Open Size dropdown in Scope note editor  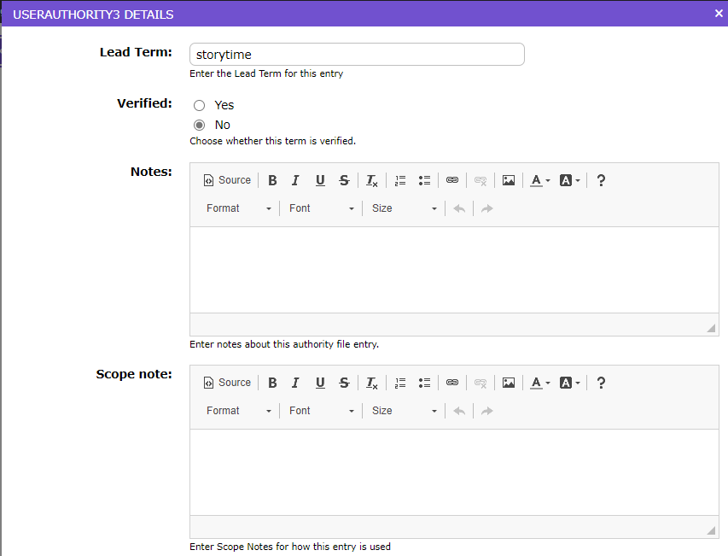click(404, 411)
